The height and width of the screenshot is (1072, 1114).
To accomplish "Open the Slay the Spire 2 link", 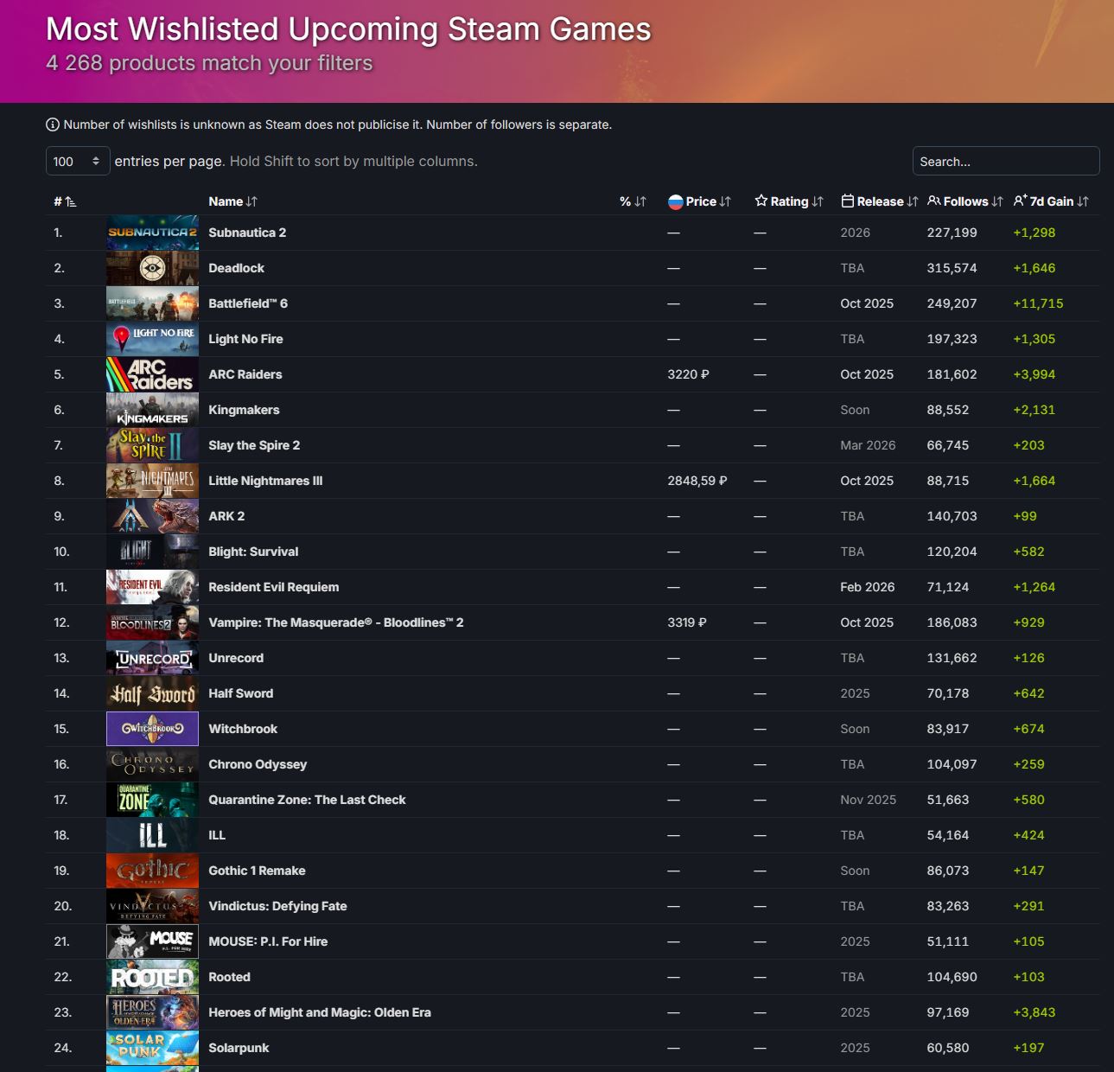I will (254, 445).
